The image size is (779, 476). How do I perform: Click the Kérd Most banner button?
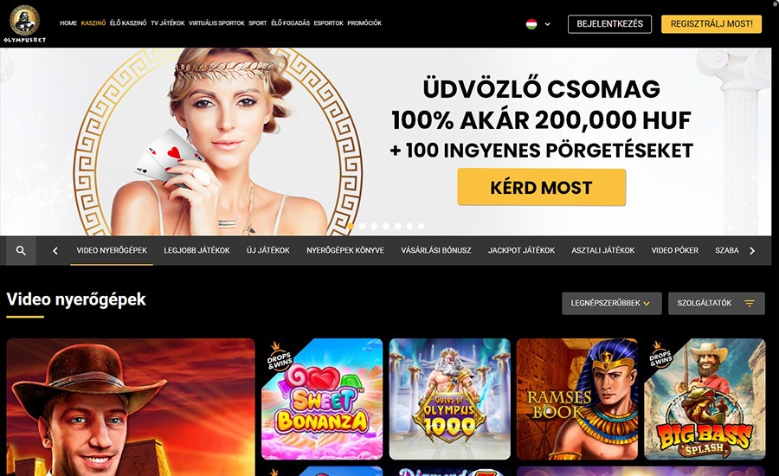(x=542, y=187)
